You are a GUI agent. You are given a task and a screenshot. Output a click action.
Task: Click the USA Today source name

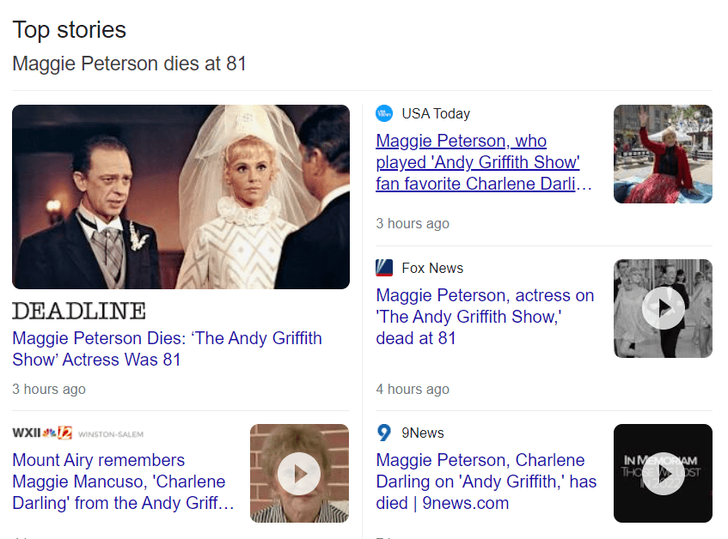point(436,113)
